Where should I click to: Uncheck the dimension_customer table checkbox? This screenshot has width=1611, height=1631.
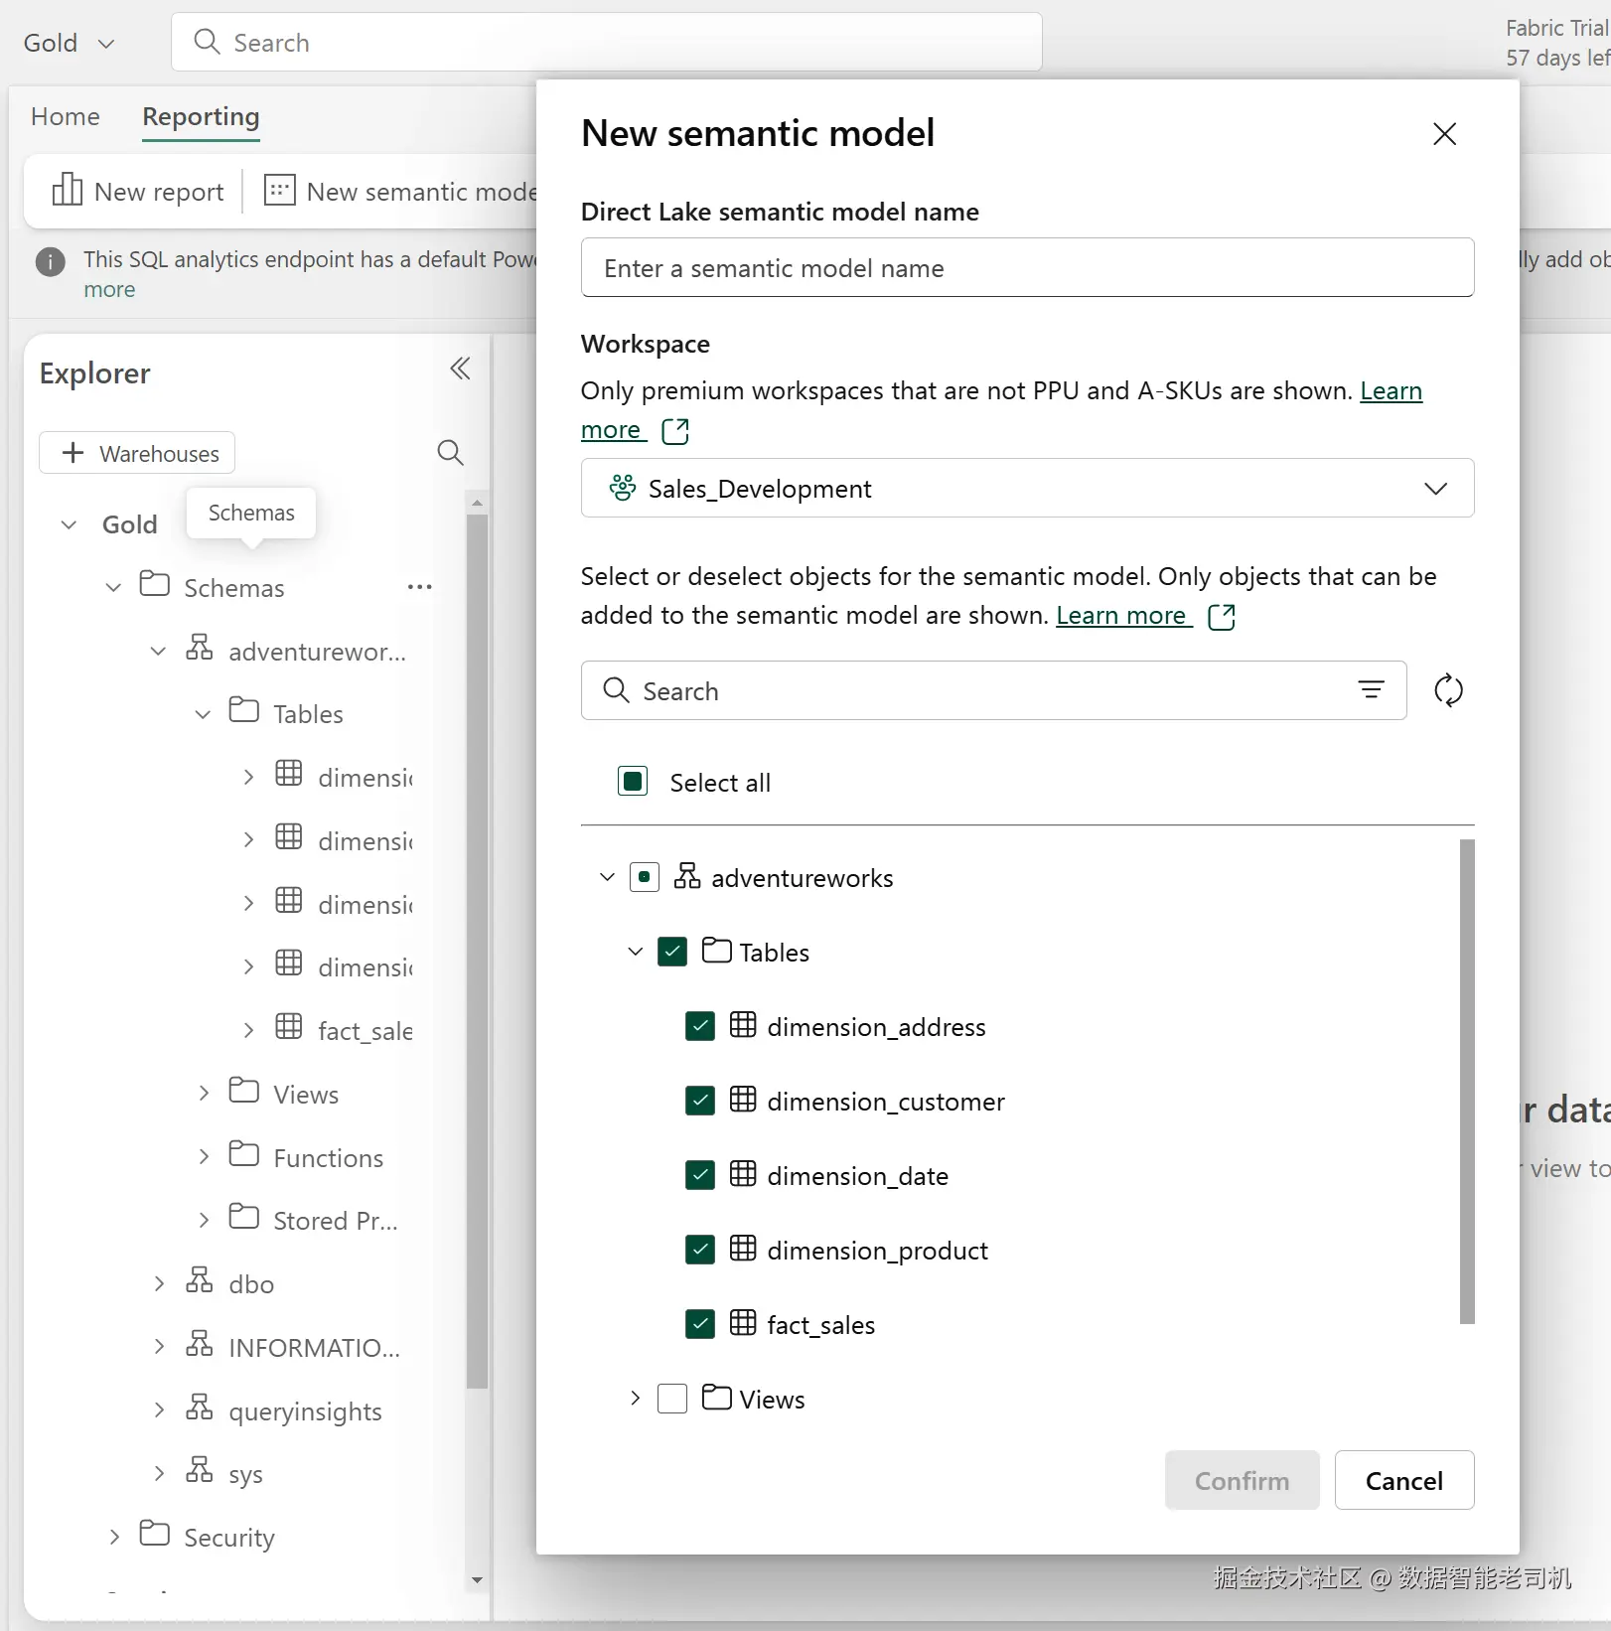700,1101
